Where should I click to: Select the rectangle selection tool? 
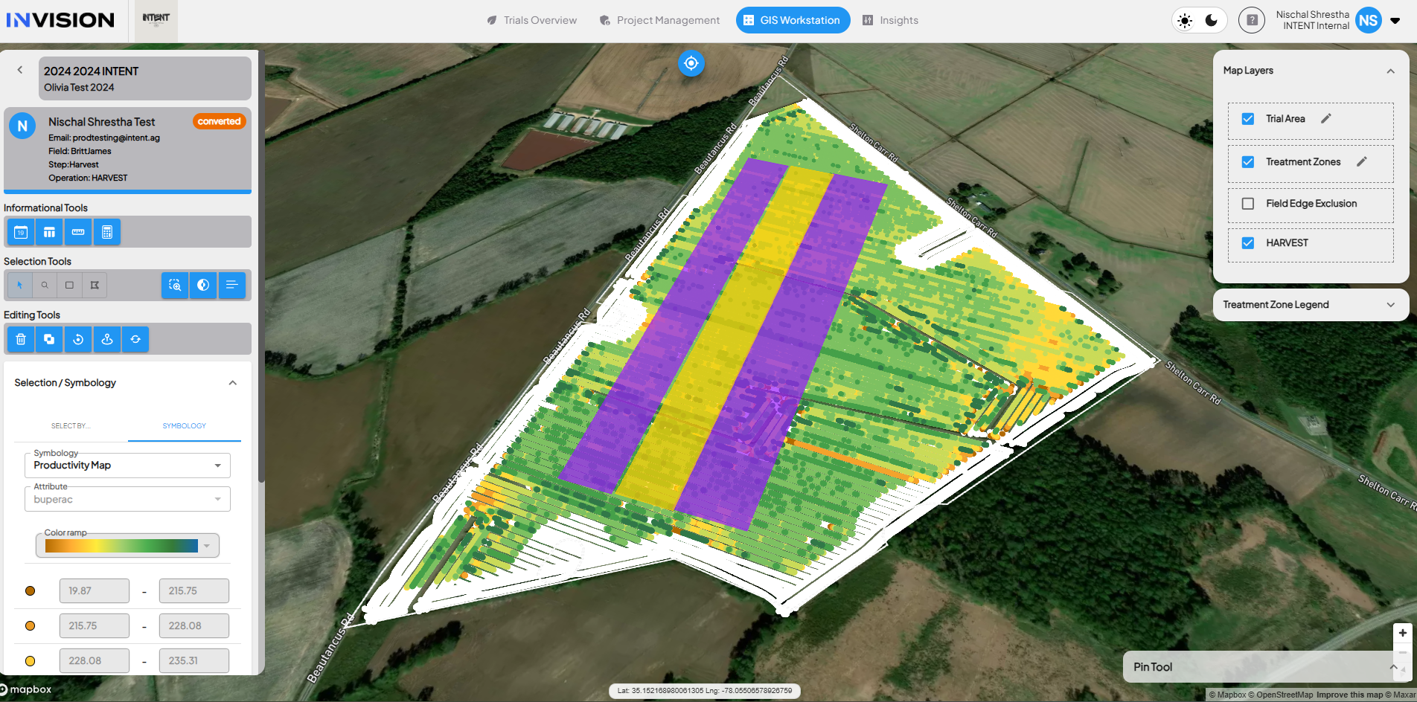point(69,285)
